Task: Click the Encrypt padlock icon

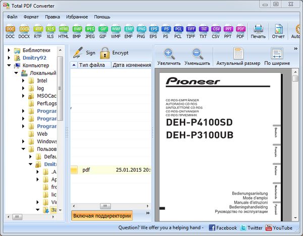Action: (105, 53)
